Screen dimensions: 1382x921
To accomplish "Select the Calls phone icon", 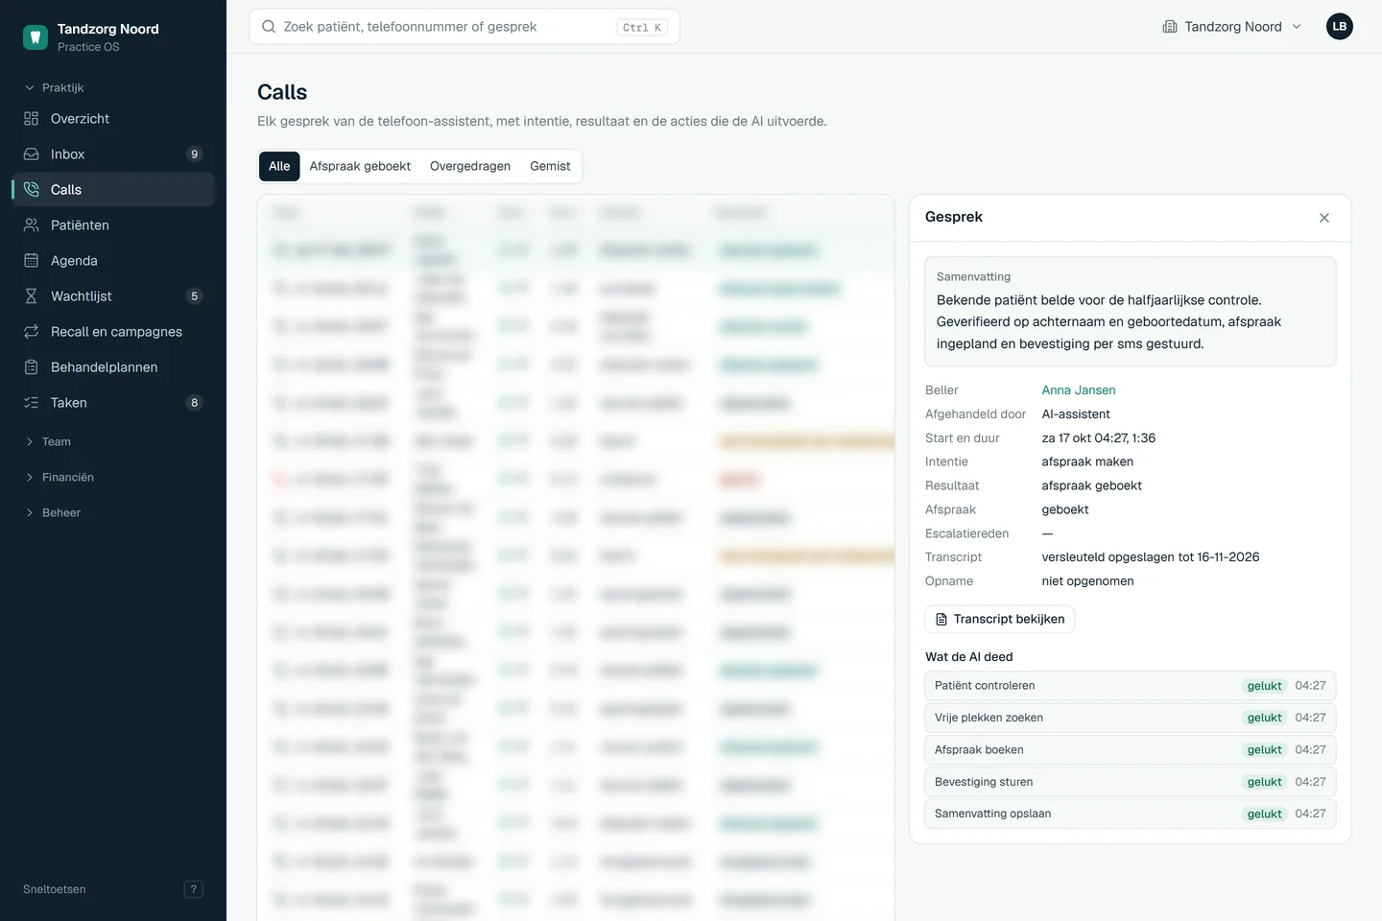I will pos(31,190).
